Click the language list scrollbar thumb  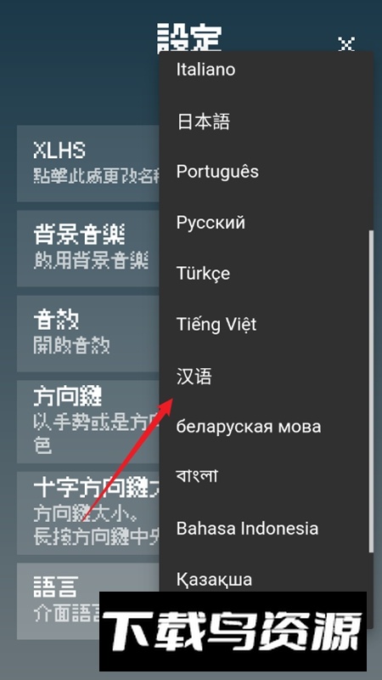pos(370,391)
